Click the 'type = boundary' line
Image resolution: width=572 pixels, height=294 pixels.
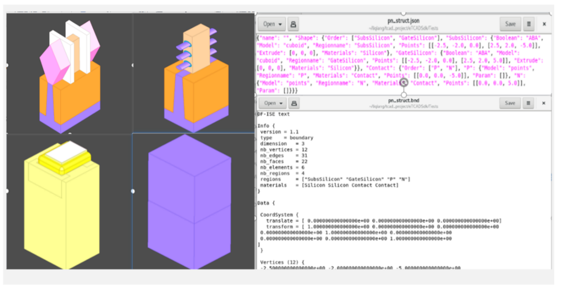point(286,138)
